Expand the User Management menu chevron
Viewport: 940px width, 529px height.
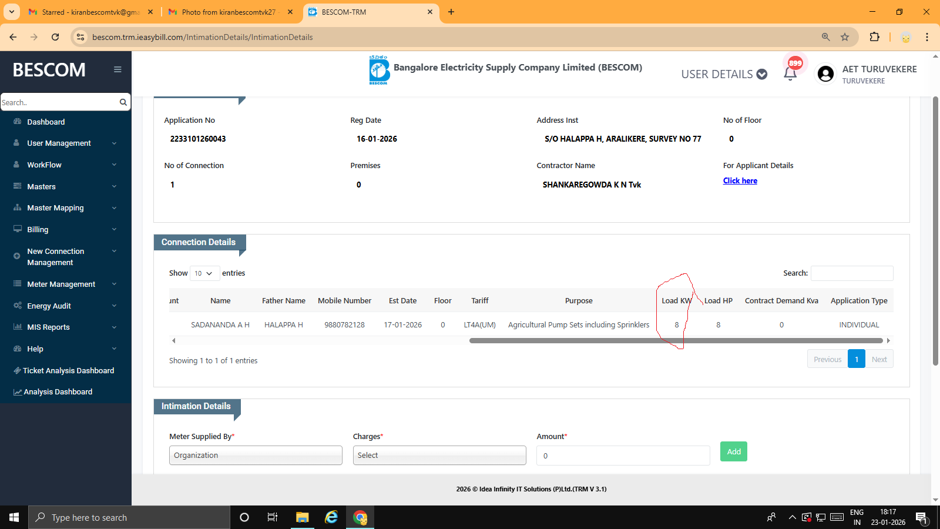click(114, 143)
